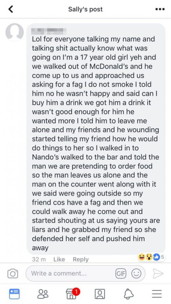Open the GIF picker
171x304 pixels.
[121, 274]
